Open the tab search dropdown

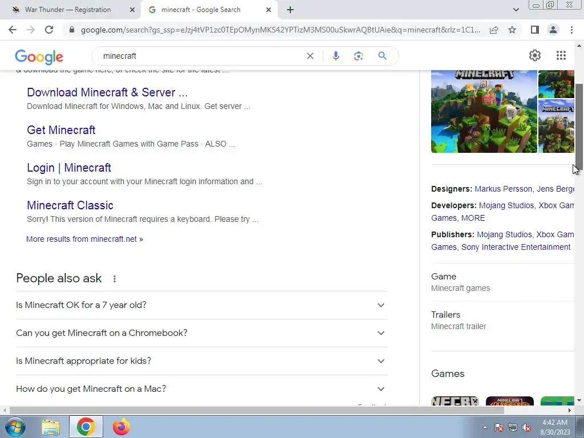pyautogui.click(x=516, y=10)
